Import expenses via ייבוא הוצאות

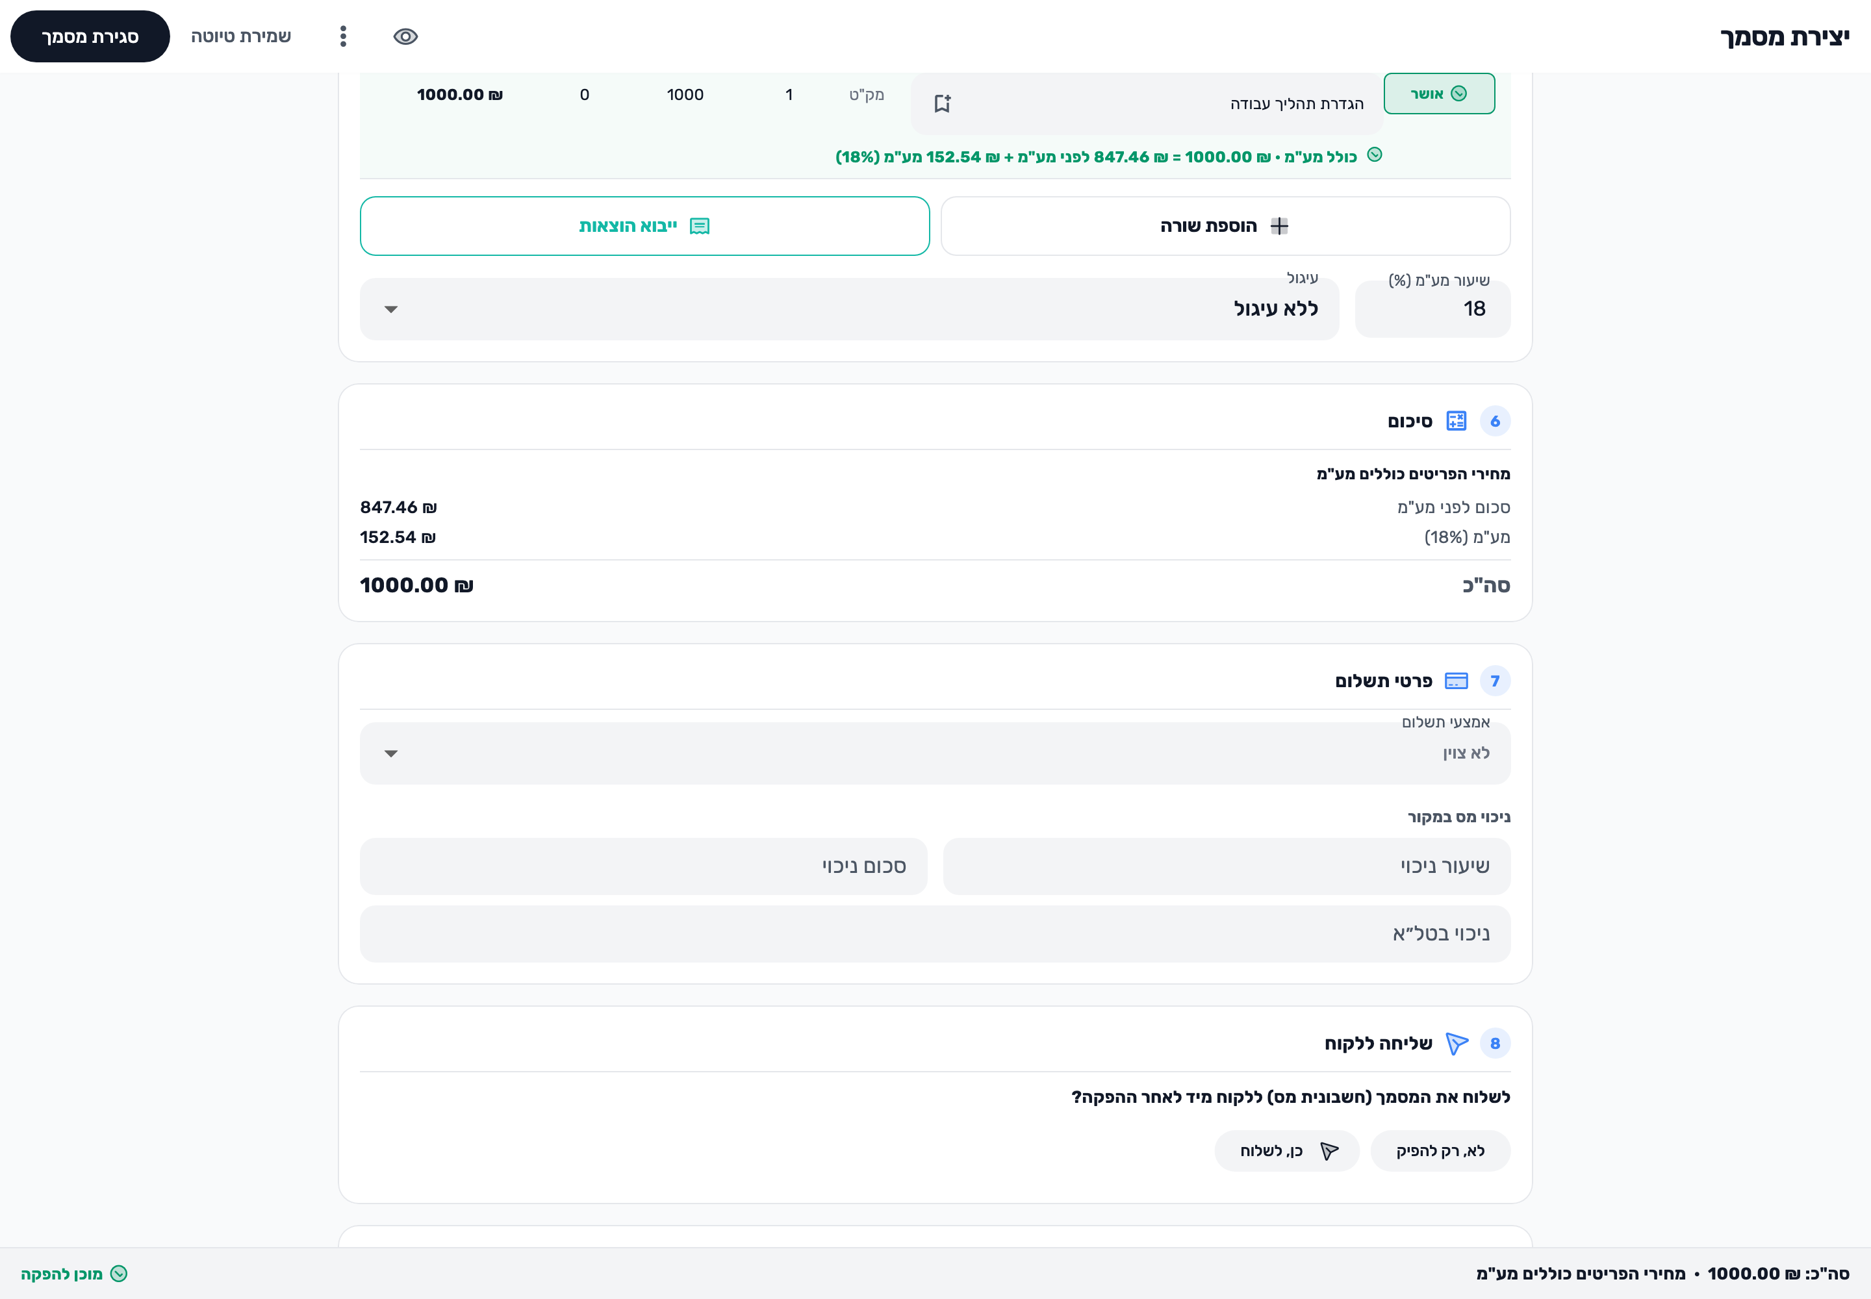[x=645, y=226]
